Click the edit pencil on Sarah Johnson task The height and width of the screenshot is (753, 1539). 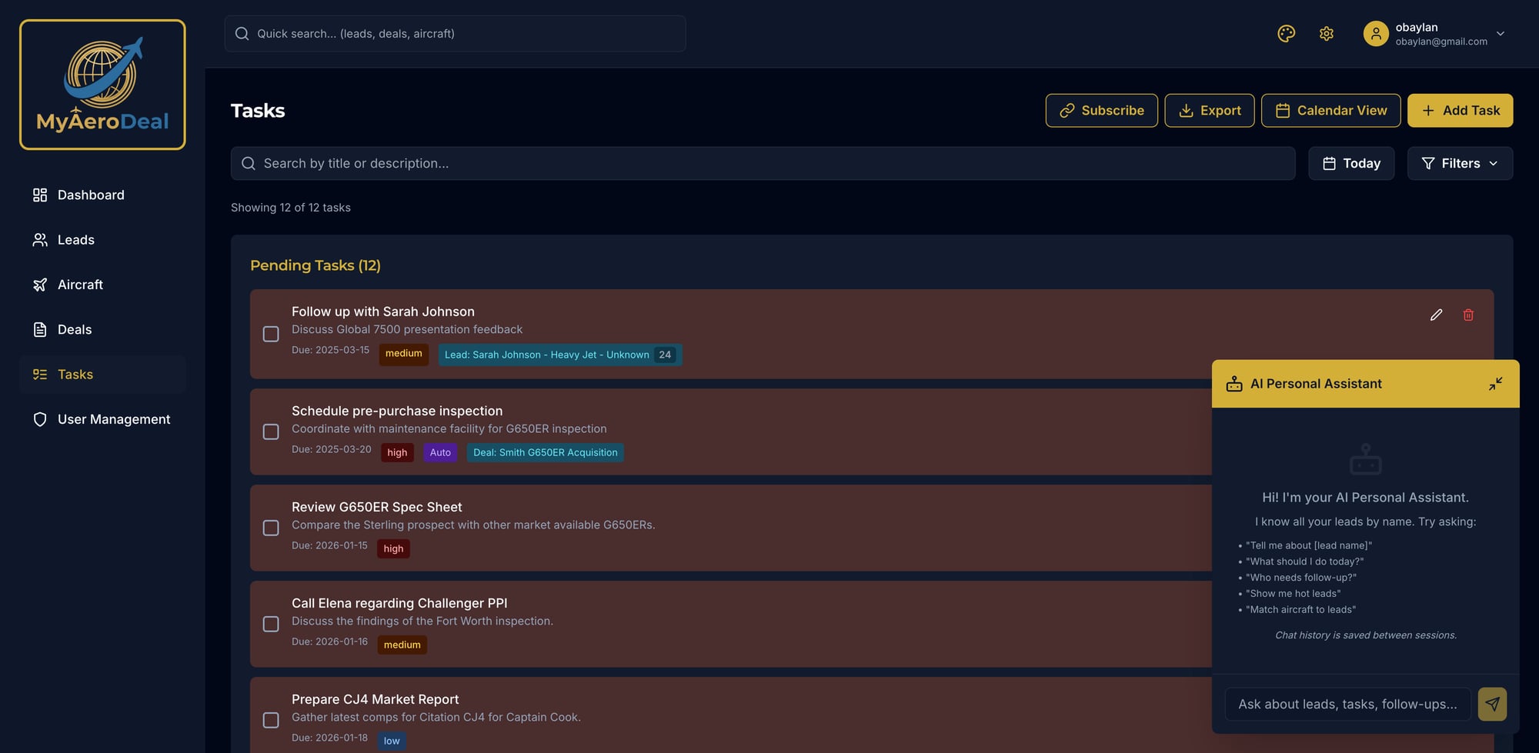[x=1436, y=315]
